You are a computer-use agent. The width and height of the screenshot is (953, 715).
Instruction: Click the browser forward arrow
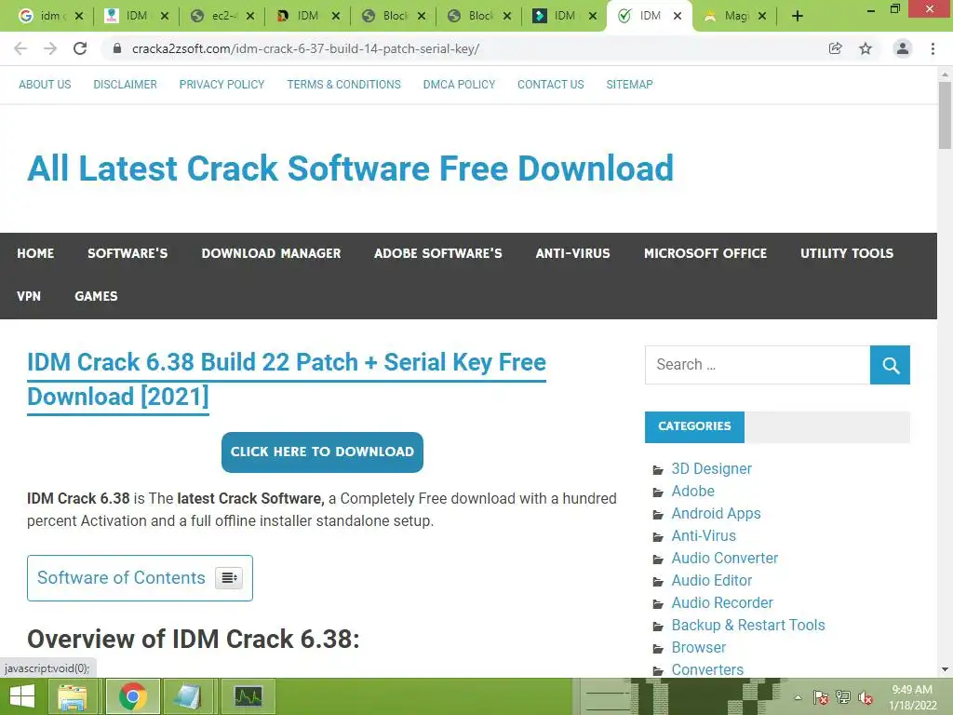(x=50, y=48)
